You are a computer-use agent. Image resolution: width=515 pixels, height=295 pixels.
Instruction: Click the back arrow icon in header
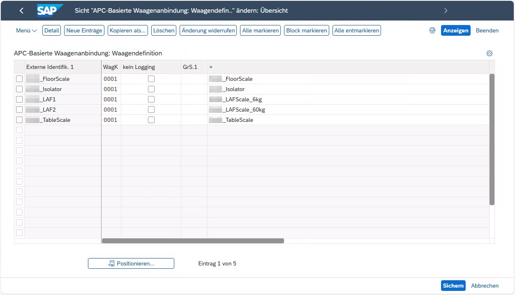point(22,11)
